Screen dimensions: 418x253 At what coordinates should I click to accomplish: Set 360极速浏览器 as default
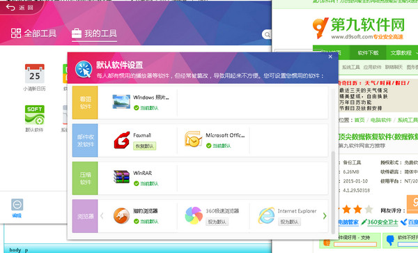click(x=217, y=222)
